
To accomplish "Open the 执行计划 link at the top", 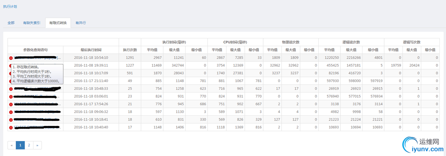I will point(10,7).
